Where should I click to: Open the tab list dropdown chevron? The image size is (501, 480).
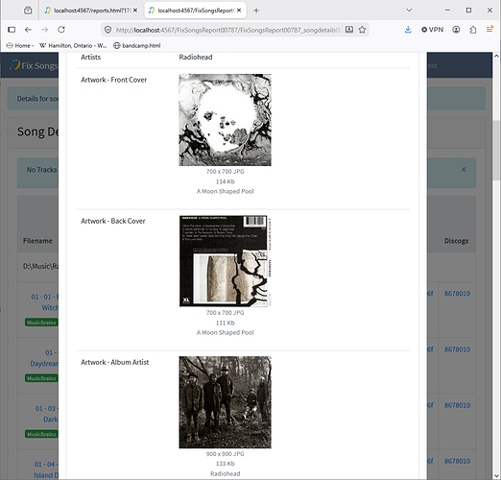coord(409,11)
